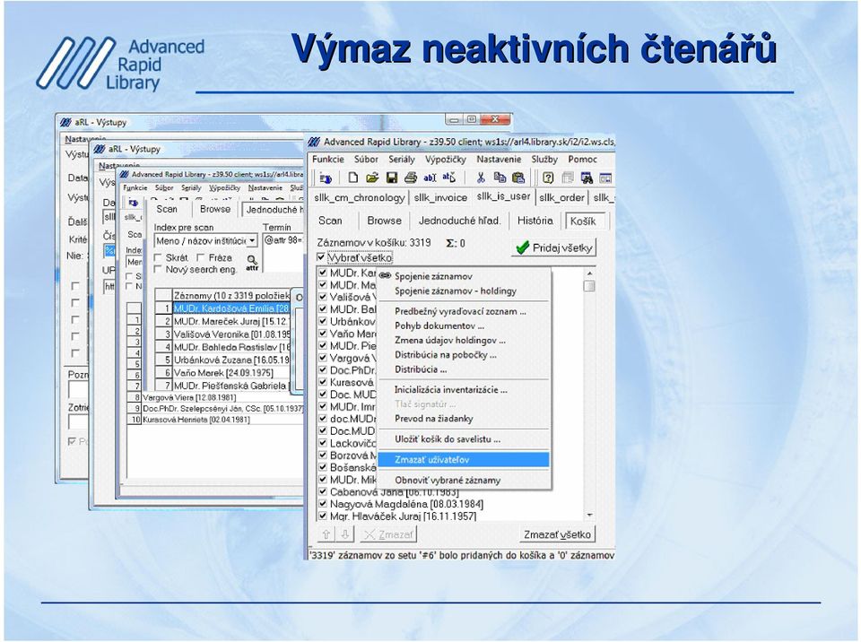Click the move-up arrow below the basket list
The height and width of the screenshot is (642, 861).
[x=326, y=534]
